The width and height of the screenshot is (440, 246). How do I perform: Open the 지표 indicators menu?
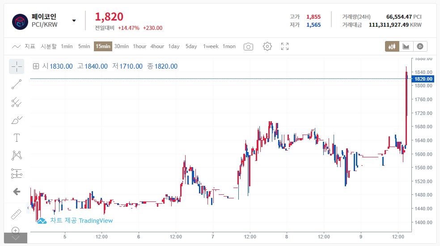point(30,46)
